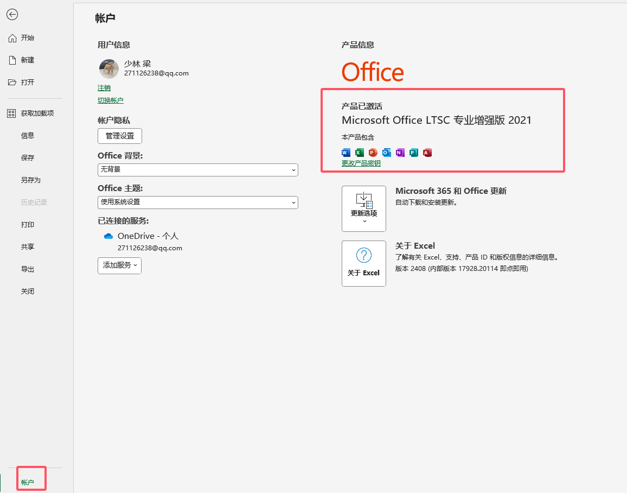Screen dimensions: 627x493
Task: Open the 开始 home page
Action: [x=22, y=37]
